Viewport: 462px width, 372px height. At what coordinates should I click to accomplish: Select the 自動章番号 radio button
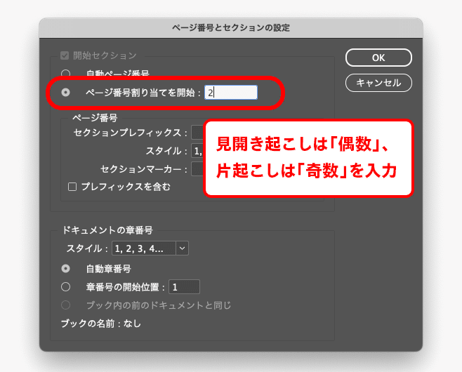[x=66, y=269]
